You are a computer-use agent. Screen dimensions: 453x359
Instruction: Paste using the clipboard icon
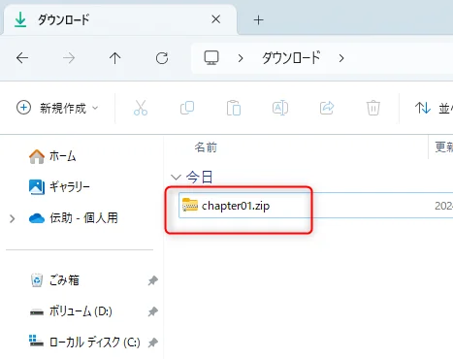[x=234, y=108]
